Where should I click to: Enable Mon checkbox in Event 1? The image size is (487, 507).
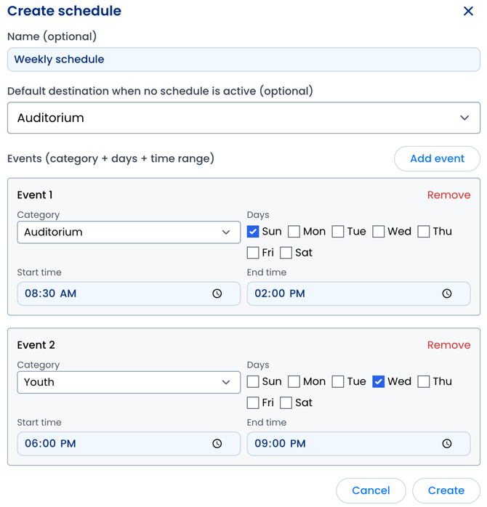pyautogui.click(x=294, y=232)
